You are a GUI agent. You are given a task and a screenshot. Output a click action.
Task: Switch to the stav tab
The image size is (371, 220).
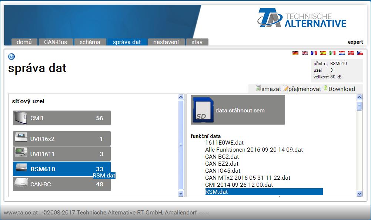[197, 42]
